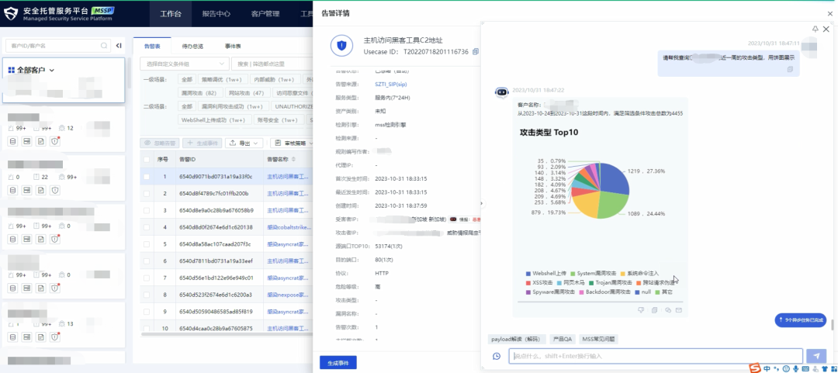Open database icon on customer card with 12
This screenshot has height=373, width=838.
(13, 141)
